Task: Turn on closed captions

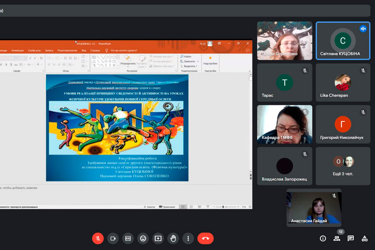Action: tap(128, 238)
